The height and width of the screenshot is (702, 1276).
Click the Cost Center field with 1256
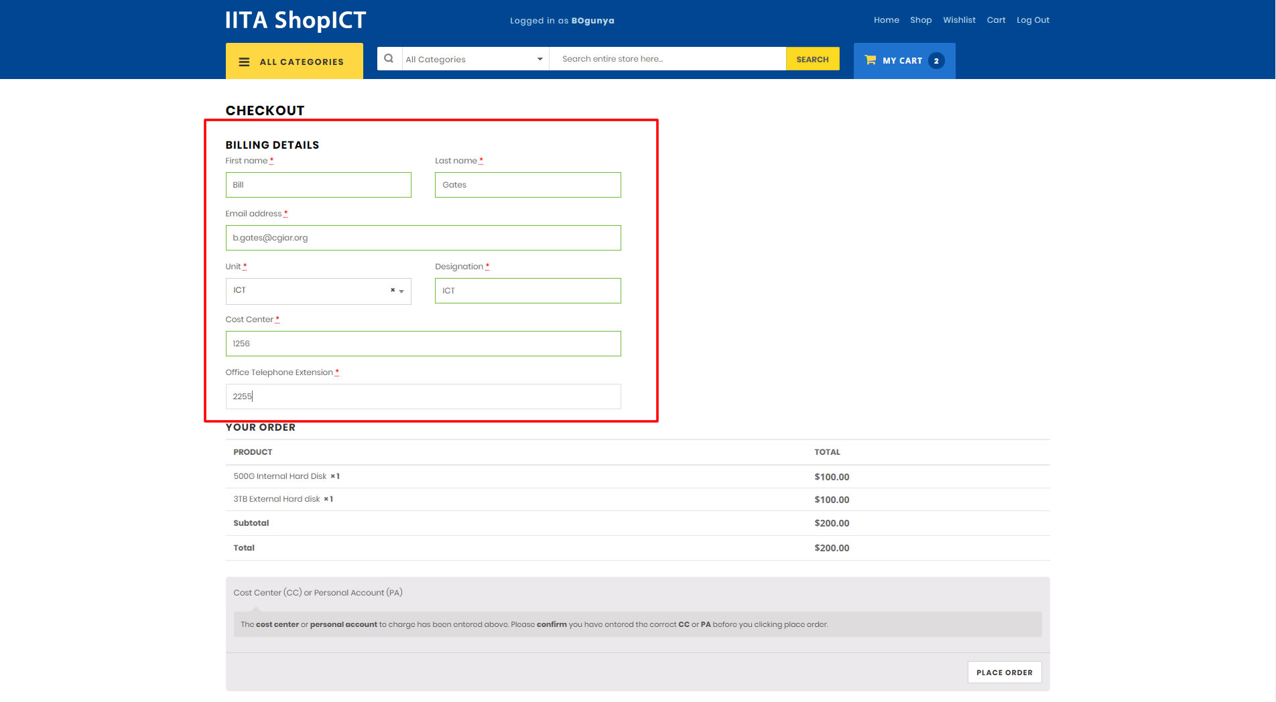[x=423, y=344]
